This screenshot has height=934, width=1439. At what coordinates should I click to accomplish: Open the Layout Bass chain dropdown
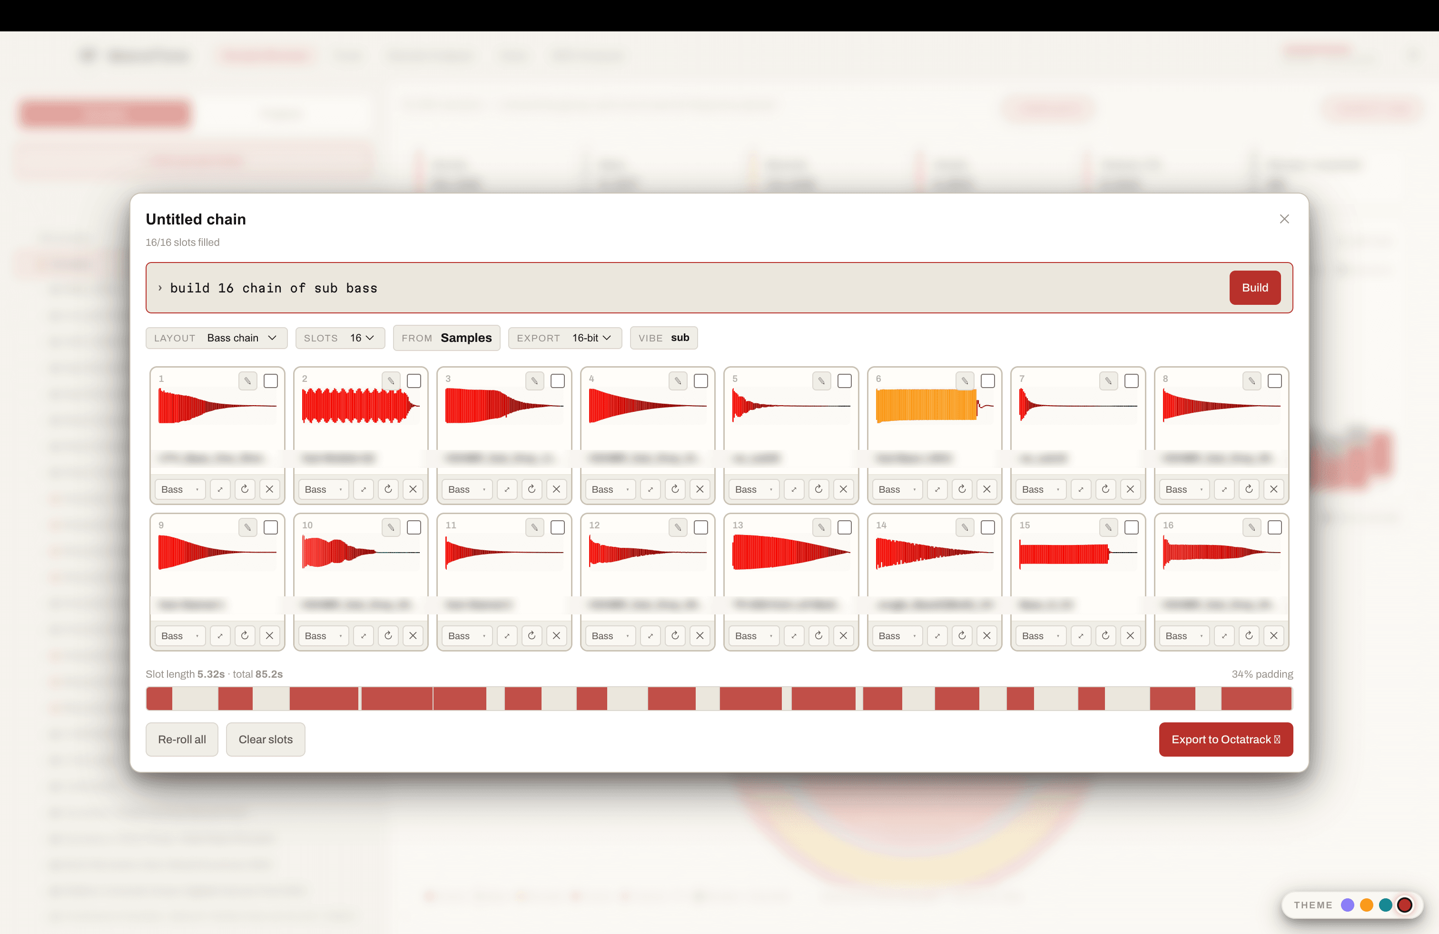(217, 338)
